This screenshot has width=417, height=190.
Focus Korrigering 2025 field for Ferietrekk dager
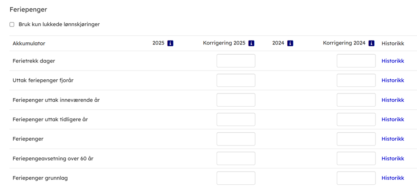pyautogui.click(x=236, y=61)
